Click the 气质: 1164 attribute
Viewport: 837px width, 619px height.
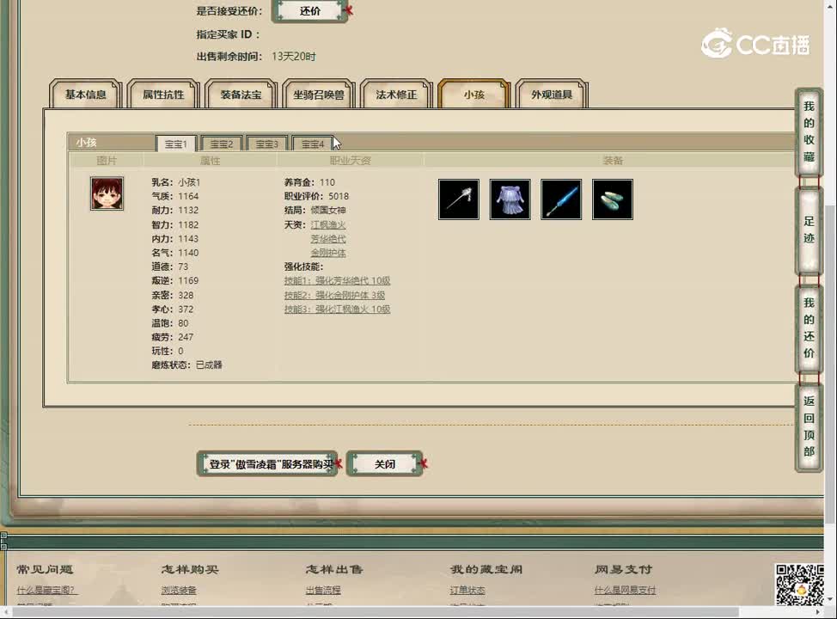tap(175, 196)
